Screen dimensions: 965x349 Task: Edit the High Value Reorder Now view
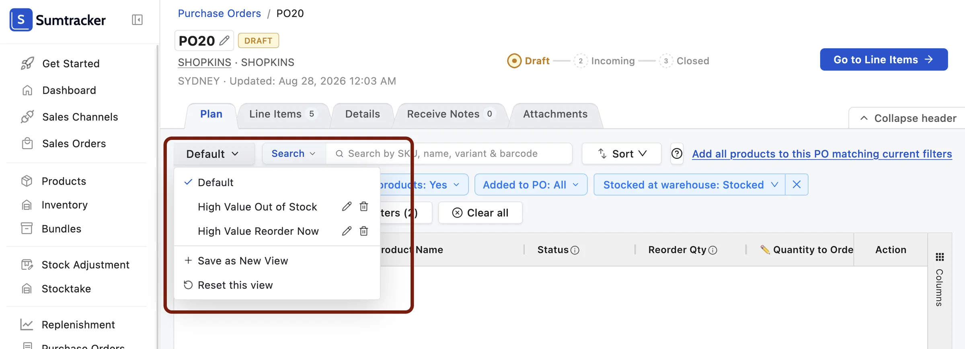pyautogui.click(x=347, y=231)
